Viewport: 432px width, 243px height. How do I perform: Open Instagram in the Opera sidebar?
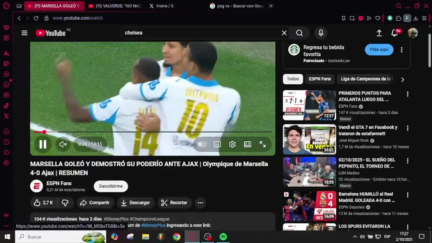(6, 95)
